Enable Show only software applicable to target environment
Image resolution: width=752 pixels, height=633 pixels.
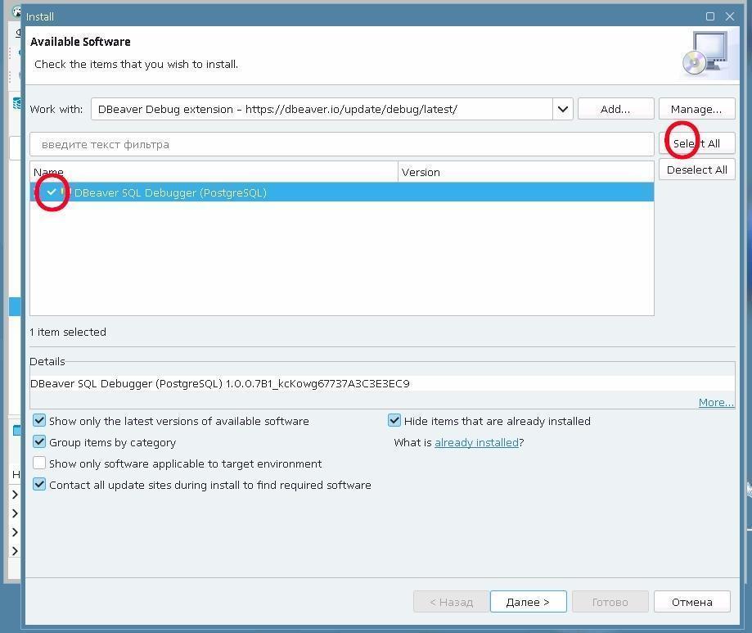39,463
